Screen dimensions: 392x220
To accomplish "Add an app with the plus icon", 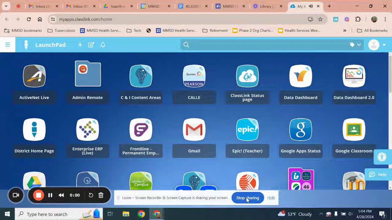I will [80, 45].
